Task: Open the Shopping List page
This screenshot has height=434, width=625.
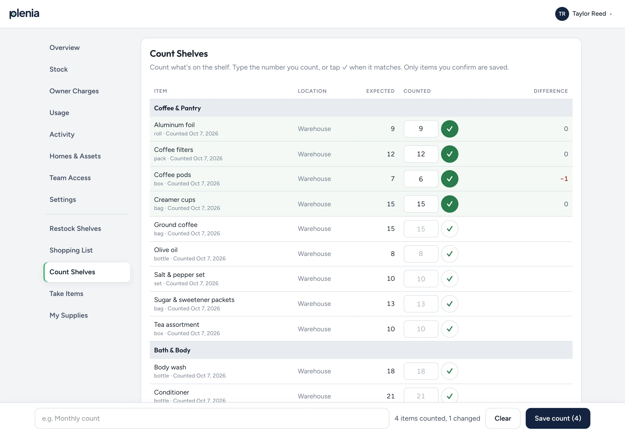Action: (x=71, y=250)
